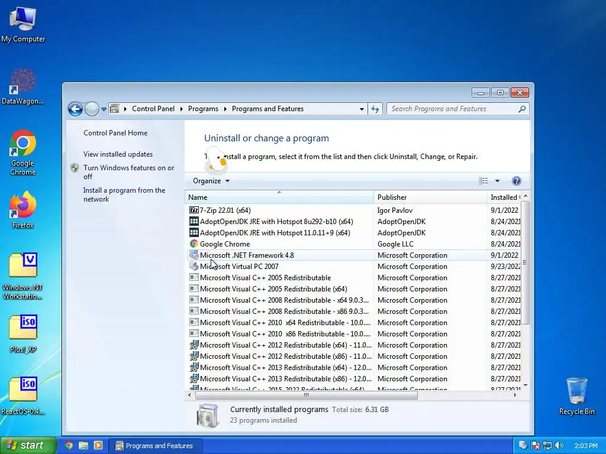Screen dimensions: 606x454
Task: Open Chrome from taskbar quick launch
Action: (69, 445)
